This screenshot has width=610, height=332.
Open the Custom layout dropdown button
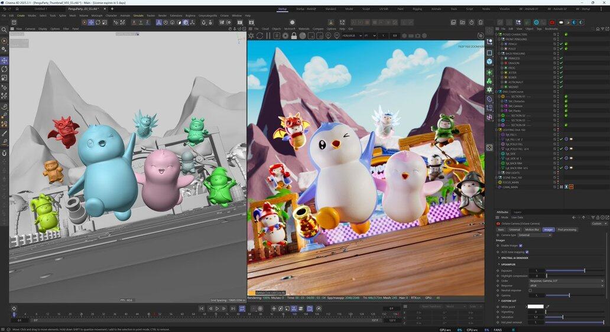click(x=599, y=223)
